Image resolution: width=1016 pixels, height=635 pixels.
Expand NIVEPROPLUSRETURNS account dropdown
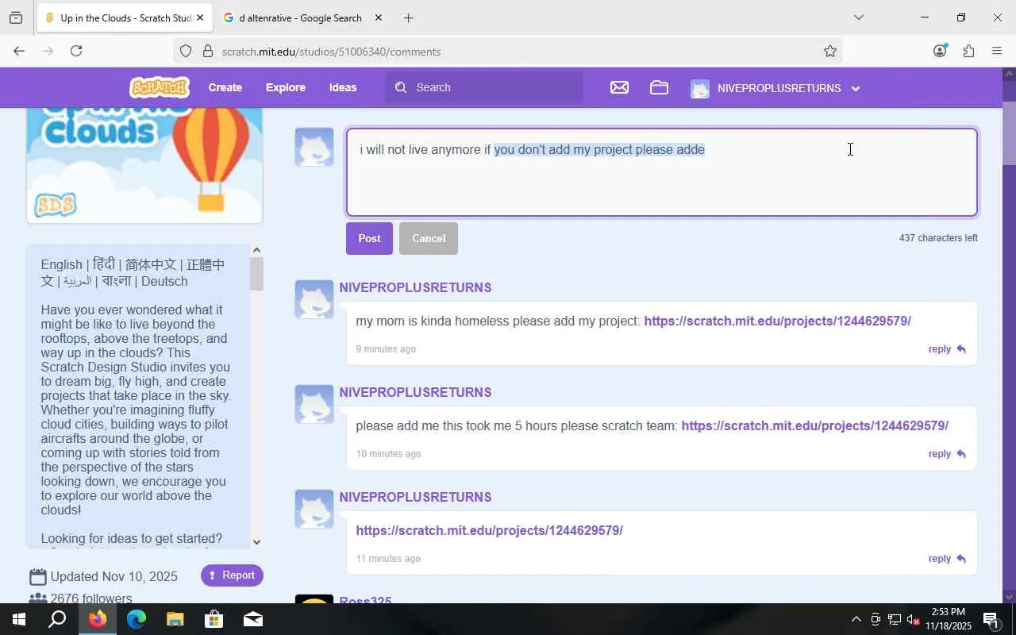point(856,88)
